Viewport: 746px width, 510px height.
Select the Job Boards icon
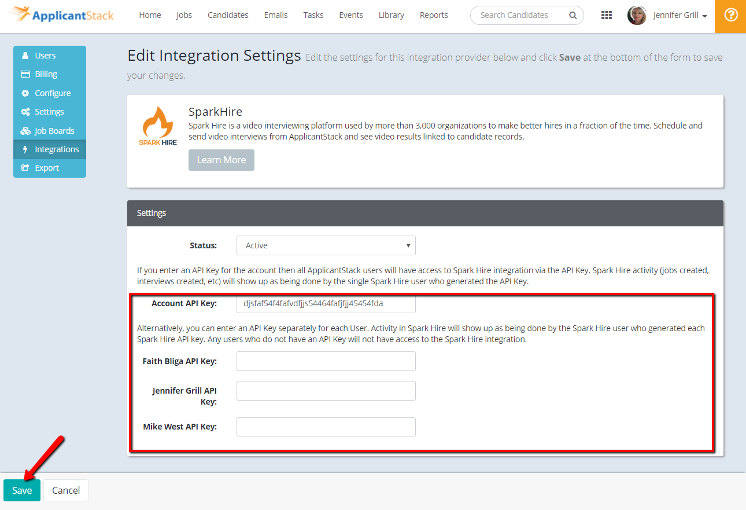(24, 130)
